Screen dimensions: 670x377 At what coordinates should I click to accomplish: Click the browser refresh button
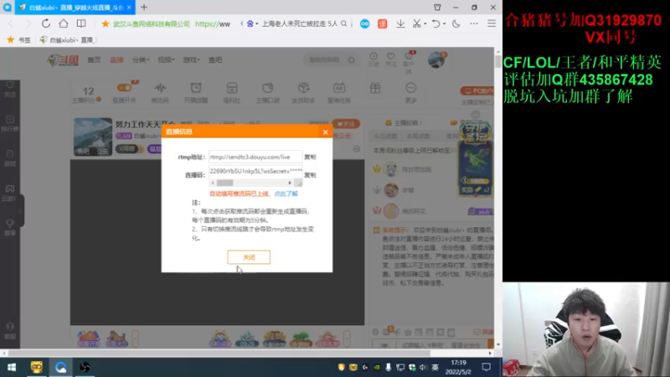click(46, 23)
